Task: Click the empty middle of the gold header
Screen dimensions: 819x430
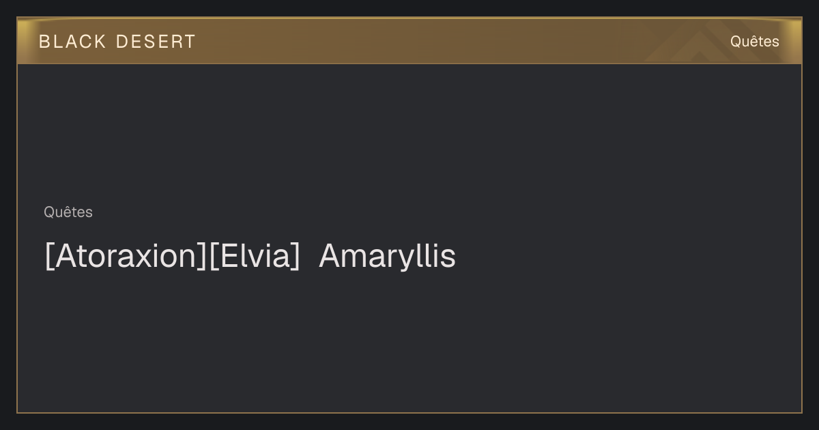Action: (423, 41)
